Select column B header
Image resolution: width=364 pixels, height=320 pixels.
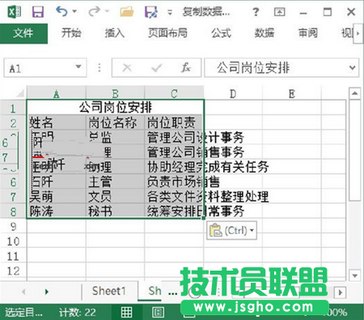tap(115, 94)
